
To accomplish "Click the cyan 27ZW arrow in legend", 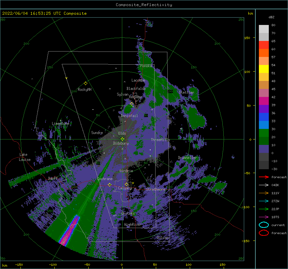I will click(x=264, y=201).
